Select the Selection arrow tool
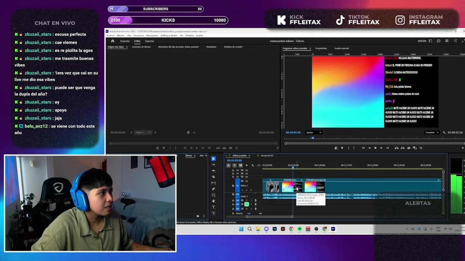 pyautogui.click(x=214, y=159)
